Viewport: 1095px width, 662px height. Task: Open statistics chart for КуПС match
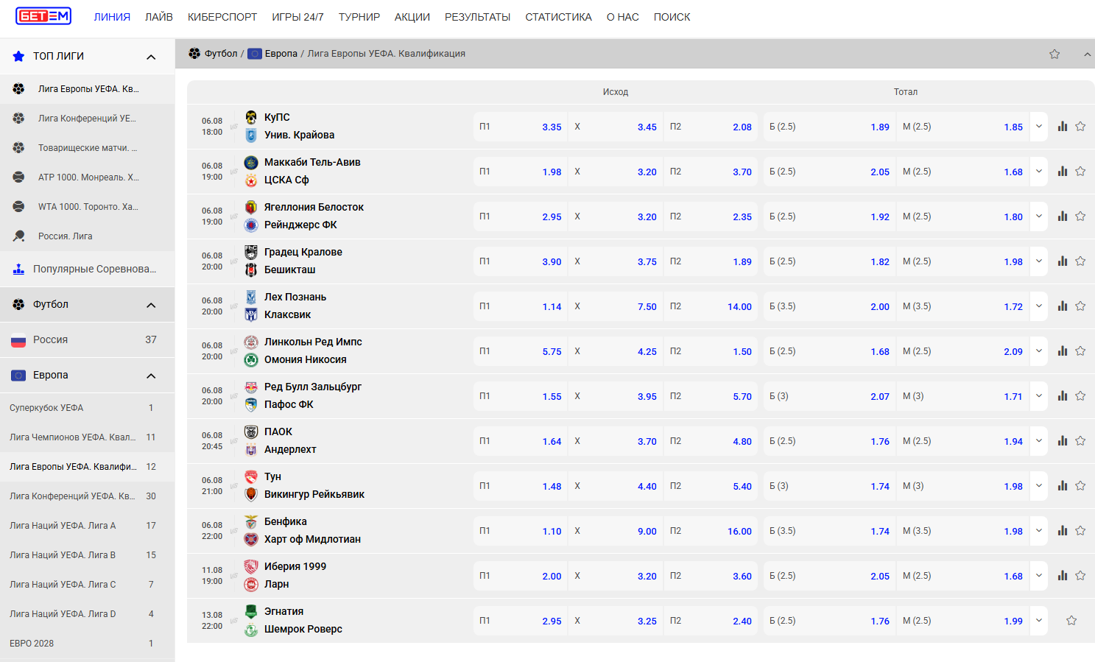coord(1063,127)
